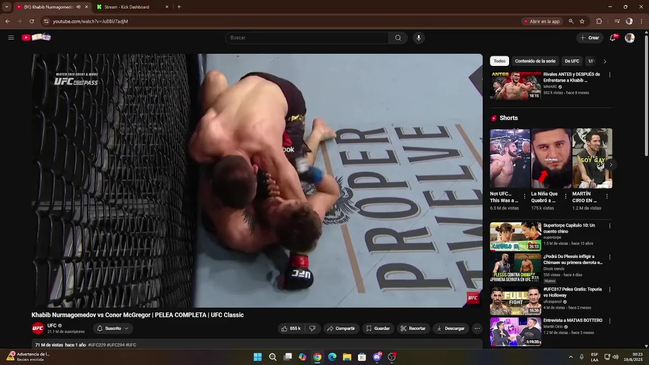Open the MARTÍN CIRIO EN short thumbnail
Image resolution: width=649 pixels, height=365 pixels.
pos(592,158)
